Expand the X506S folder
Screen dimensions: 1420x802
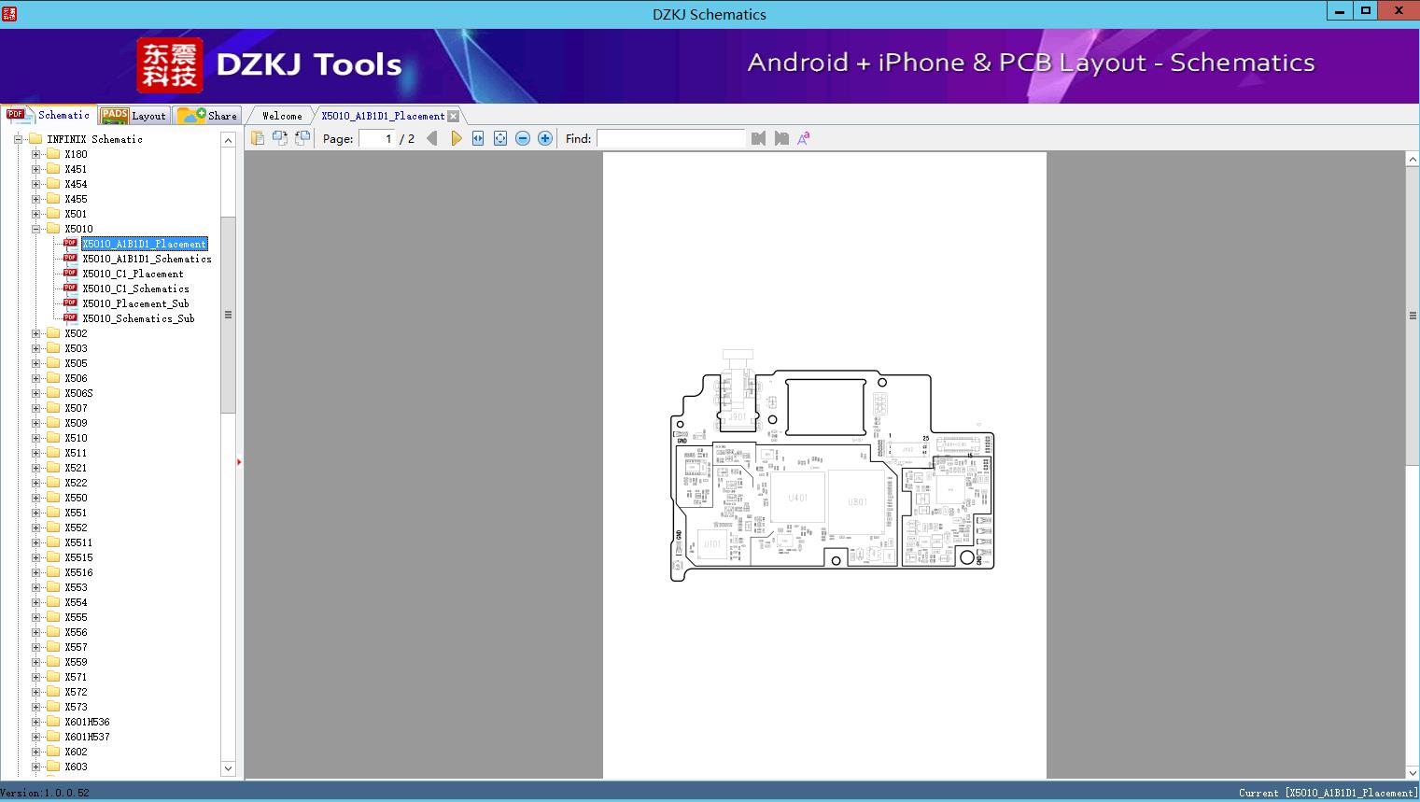(36, 393)
